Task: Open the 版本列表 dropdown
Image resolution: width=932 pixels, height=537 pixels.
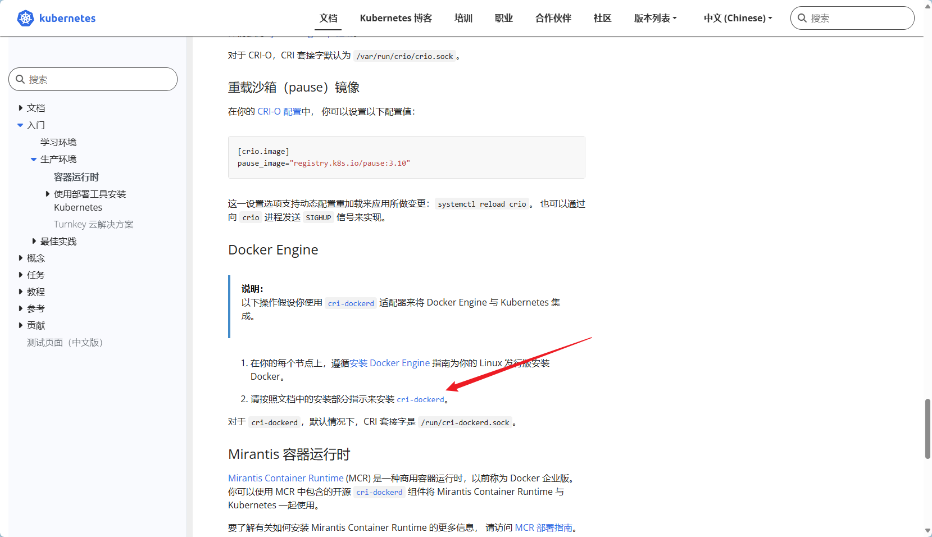Action: 656,18
